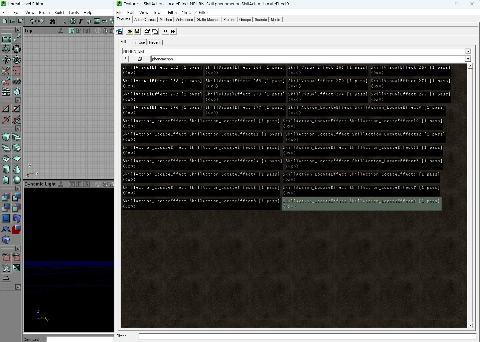
Task: Collapse the CSG operations group arrow
Action: point(18,189)
